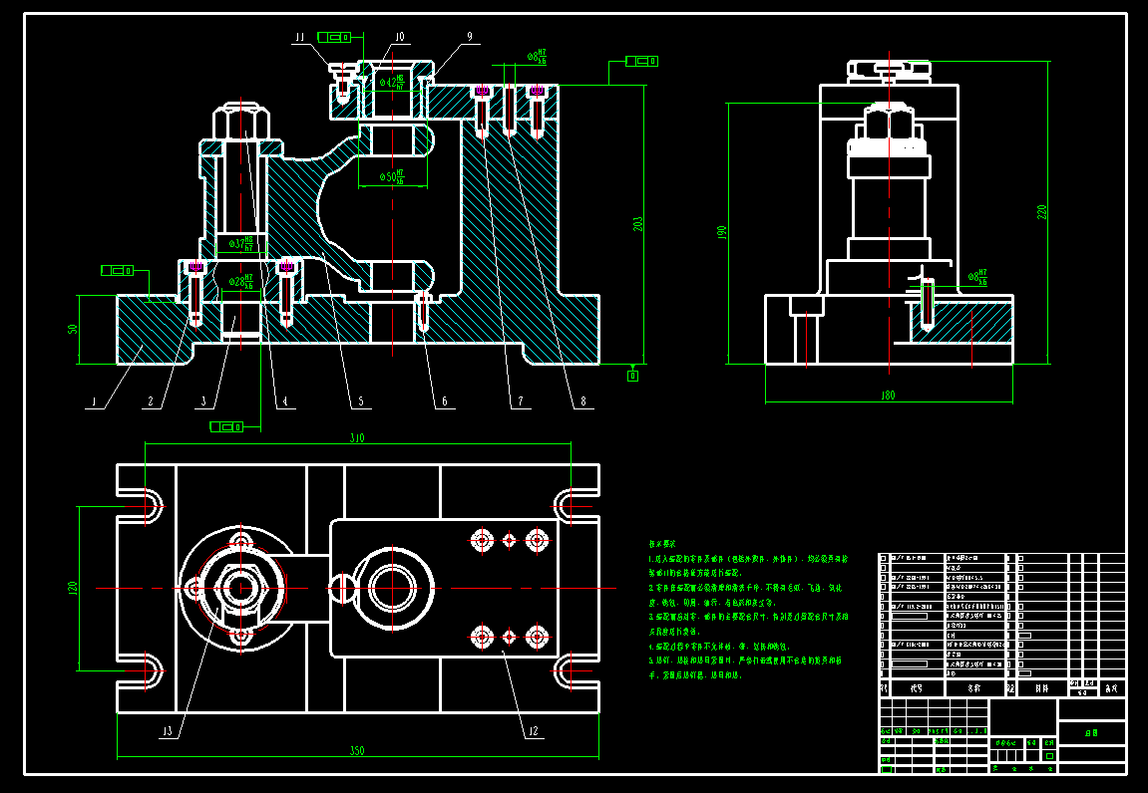Click the datum "D" symbol below the 203 dimension
1148x793 pixels.
tap(632, 376)
